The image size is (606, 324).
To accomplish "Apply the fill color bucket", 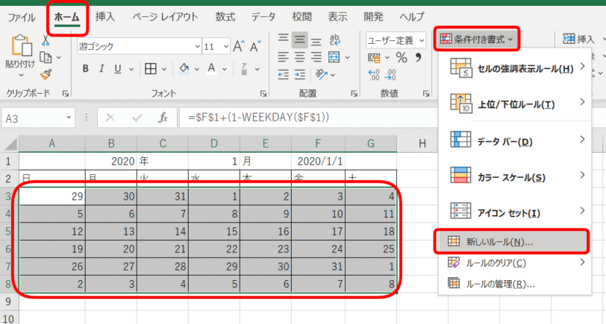I will point(184,69).
